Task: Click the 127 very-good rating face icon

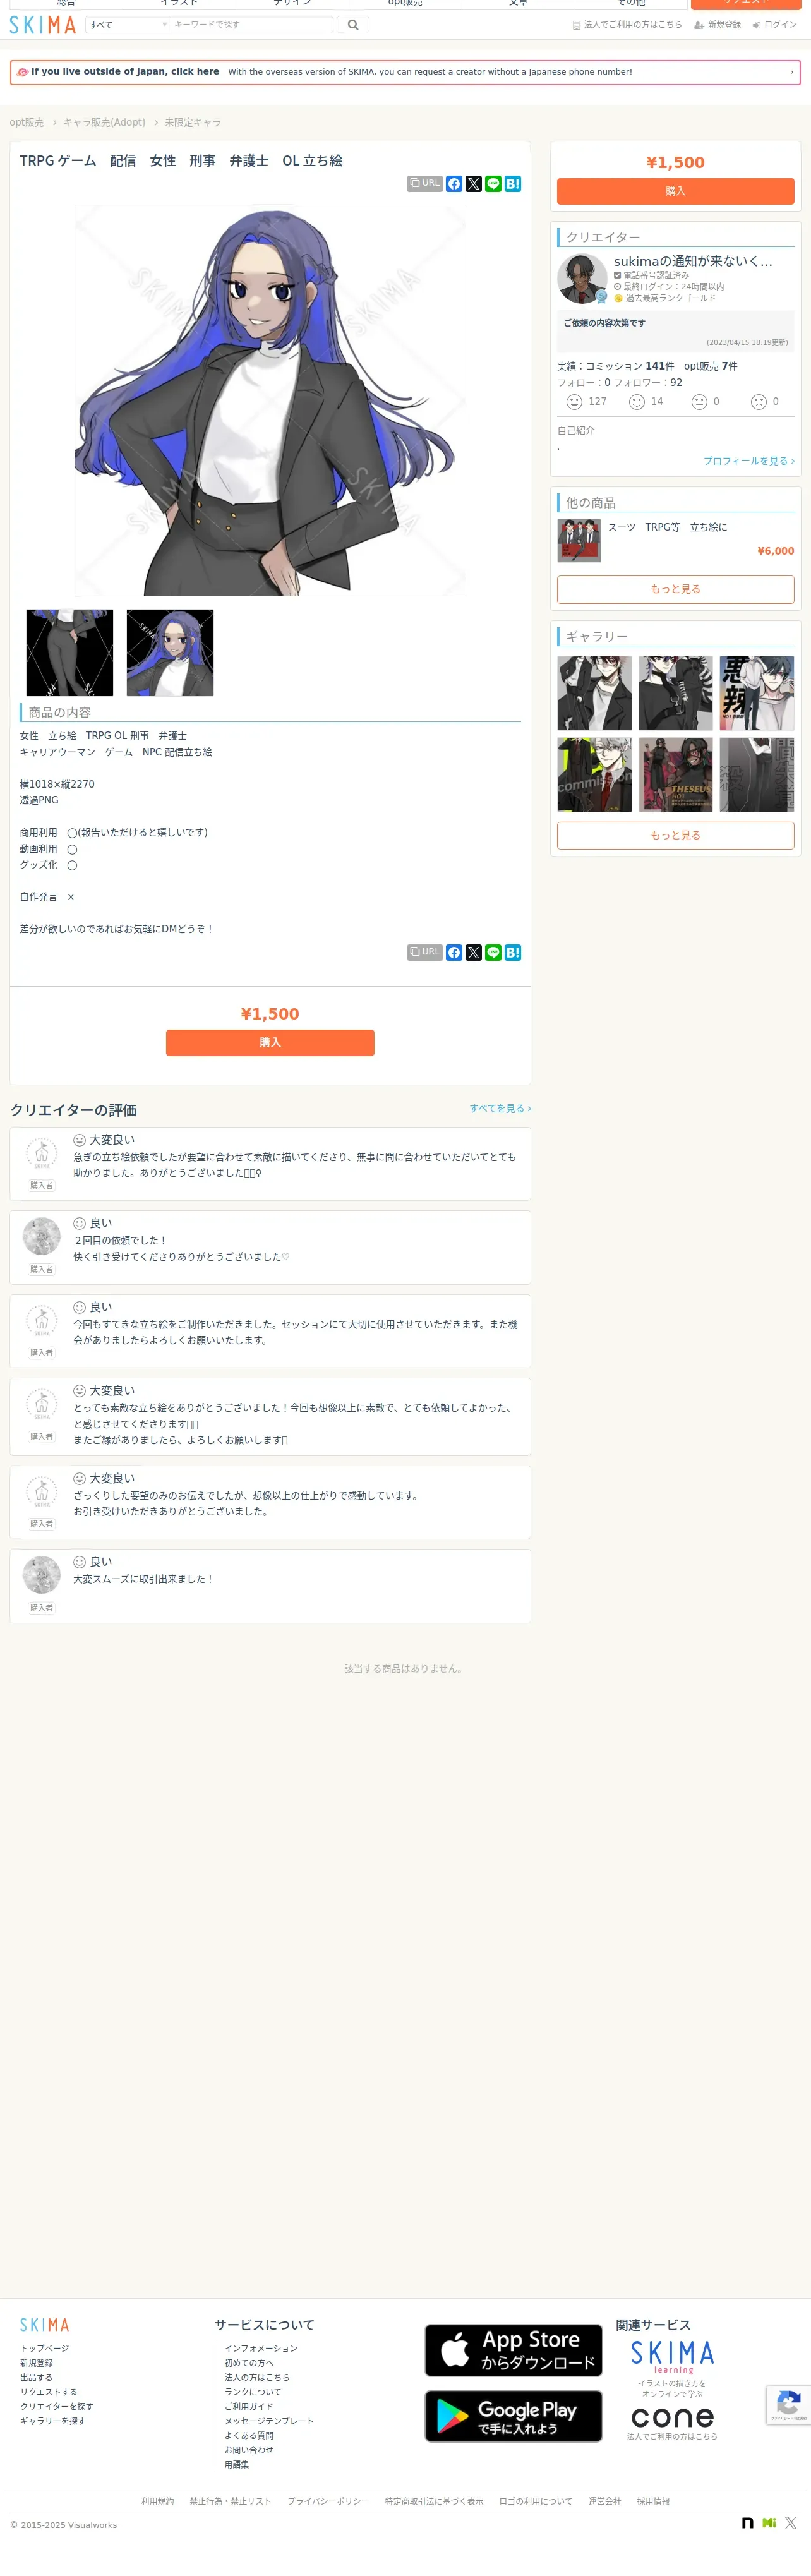Action: (x=574, y=402)
